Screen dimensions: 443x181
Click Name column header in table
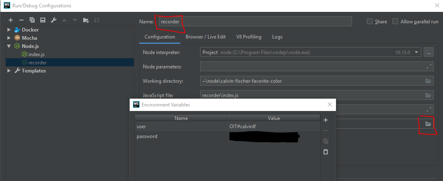181,118
